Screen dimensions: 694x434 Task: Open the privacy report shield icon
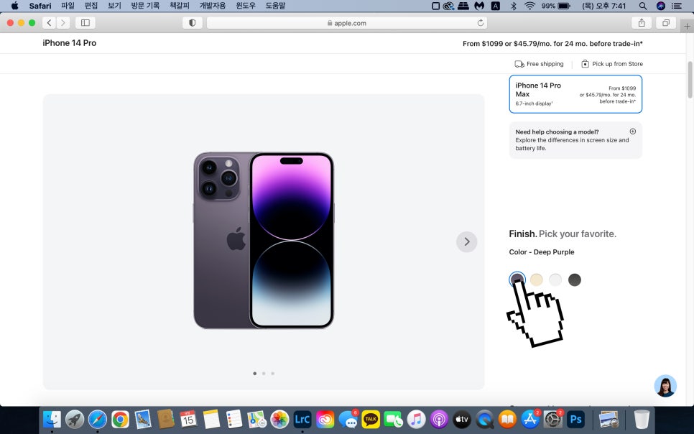pos(192,23)
